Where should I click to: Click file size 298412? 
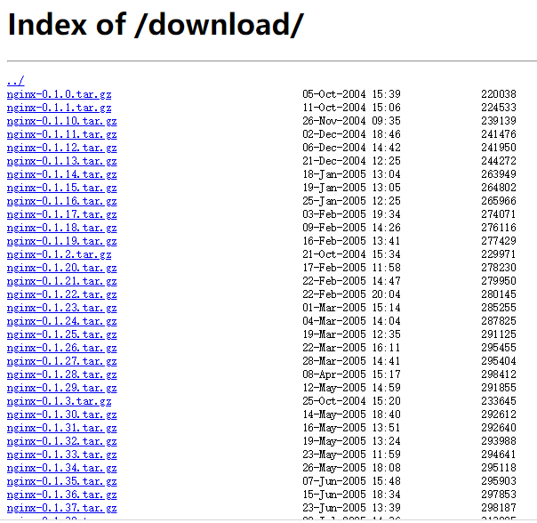pyautogui.click(x=498, y=375)
